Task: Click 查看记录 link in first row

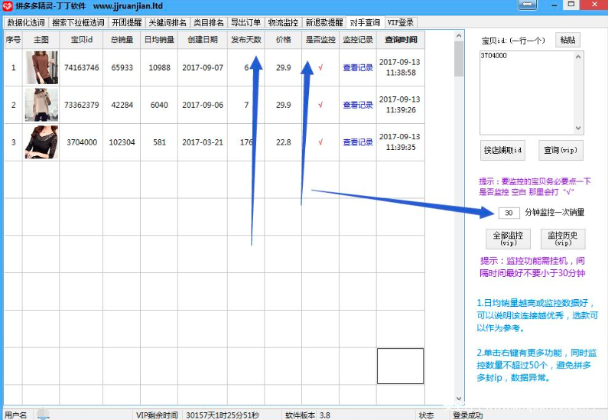Action: click(357, 67)
